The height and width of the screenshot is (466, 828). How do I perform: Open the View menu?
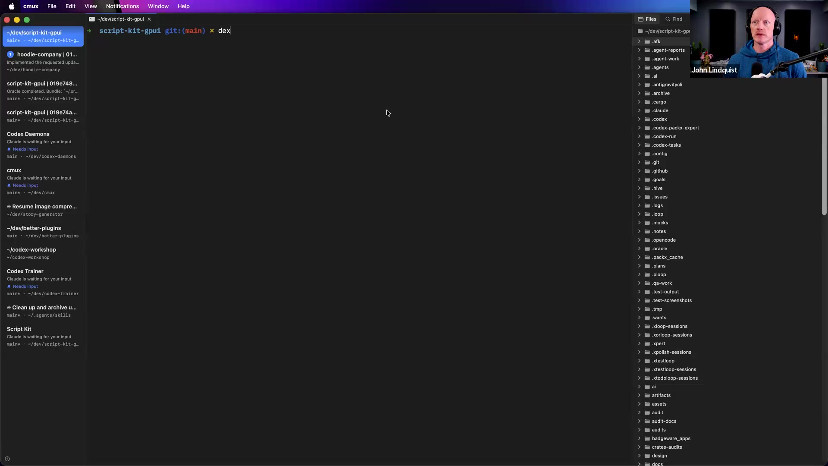(x=91, y=6)
